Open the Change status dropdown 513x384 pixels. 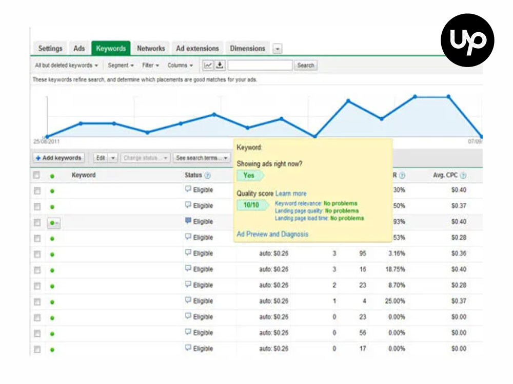pos(145,158)
